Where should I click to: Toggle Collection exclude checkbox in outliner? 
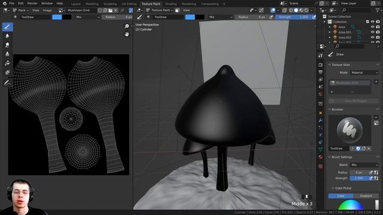(x=367, y=21)
